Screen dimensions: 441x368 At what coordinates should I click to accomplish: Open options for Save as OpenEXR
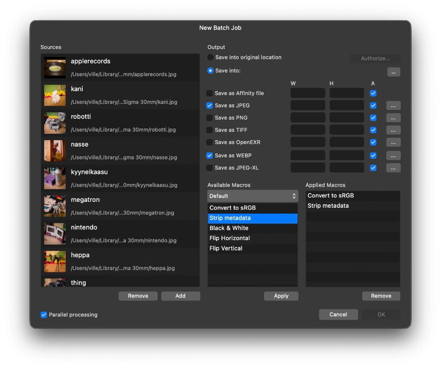tap(393, 143)
